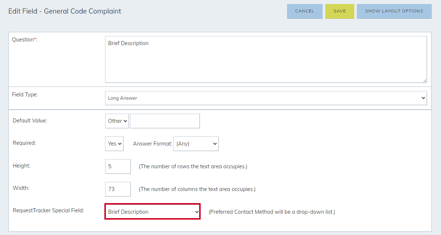Screen dimensions: 441x235
Task: Open the Default Value 'Other' dropdown
Action: click(x=117, y=121)
